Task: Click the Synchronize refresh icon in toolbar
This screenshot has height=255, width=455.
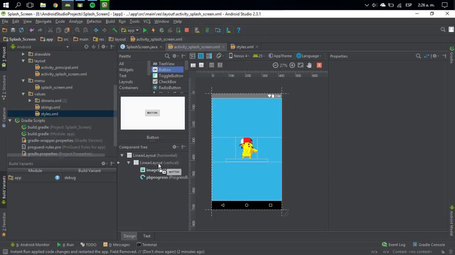Action: click(21, 30)
